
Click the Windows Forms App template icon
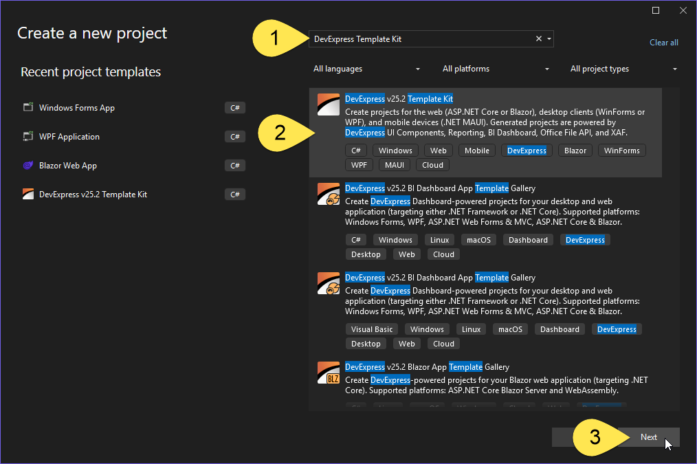pyautogui.click(x=28, y=107)
